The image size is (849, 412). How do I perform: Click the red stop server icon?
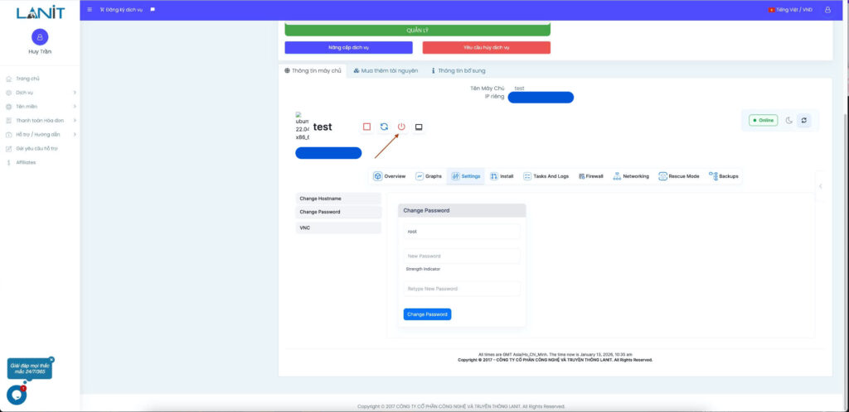coord(366,127)
